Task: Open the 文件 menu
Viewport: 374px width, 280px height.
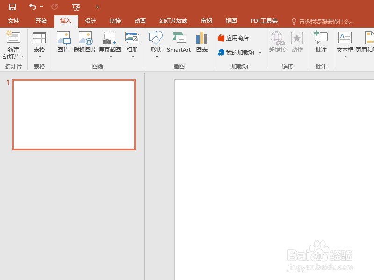Action: (x=14, y=21)
